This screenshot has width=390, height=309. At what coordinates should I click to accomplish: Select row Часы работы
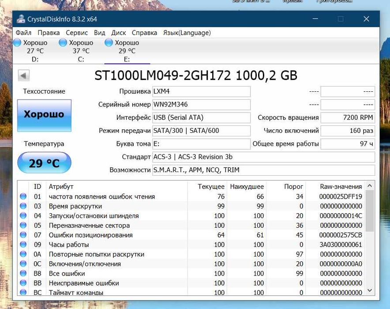point(191,245)
